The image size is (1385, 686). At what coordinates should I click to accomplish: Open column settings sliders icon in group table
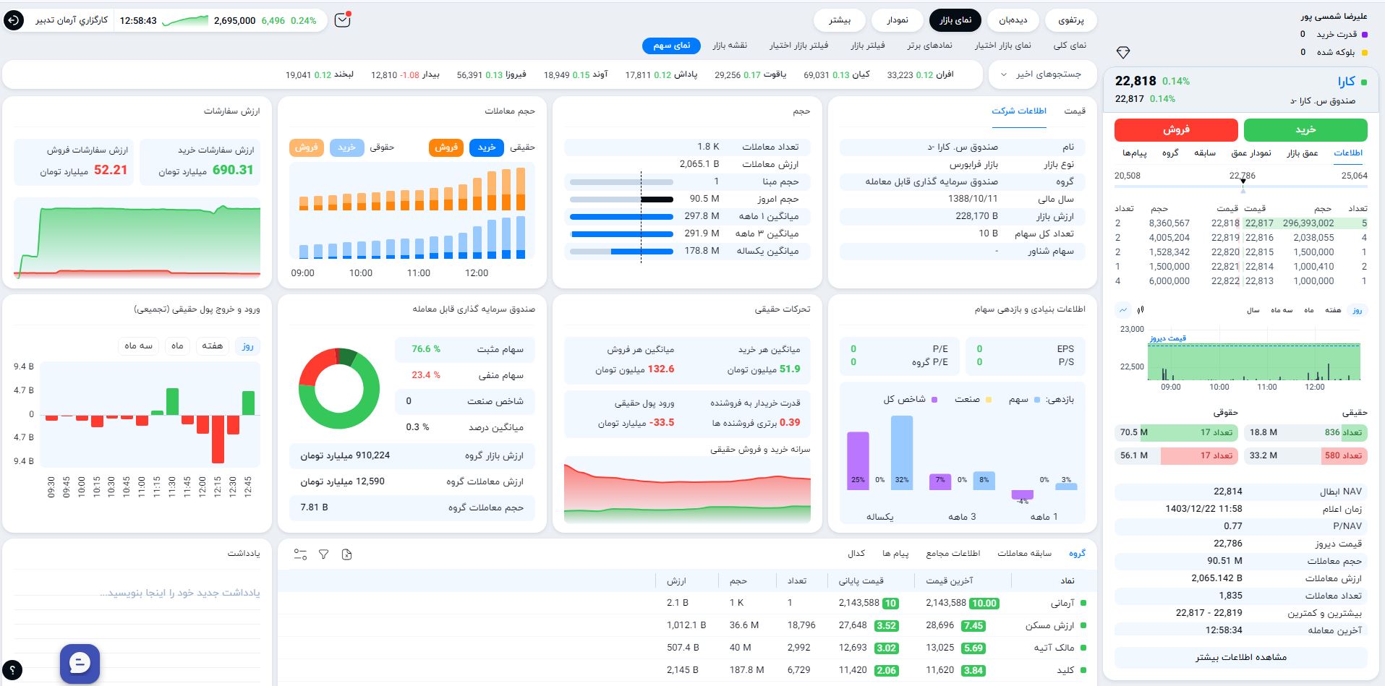(x=300, y=554)
